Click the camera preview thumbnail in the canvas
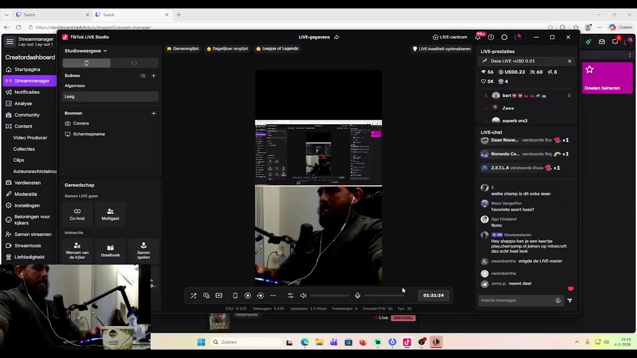This screenshot has width=637, height=358. 318,235
